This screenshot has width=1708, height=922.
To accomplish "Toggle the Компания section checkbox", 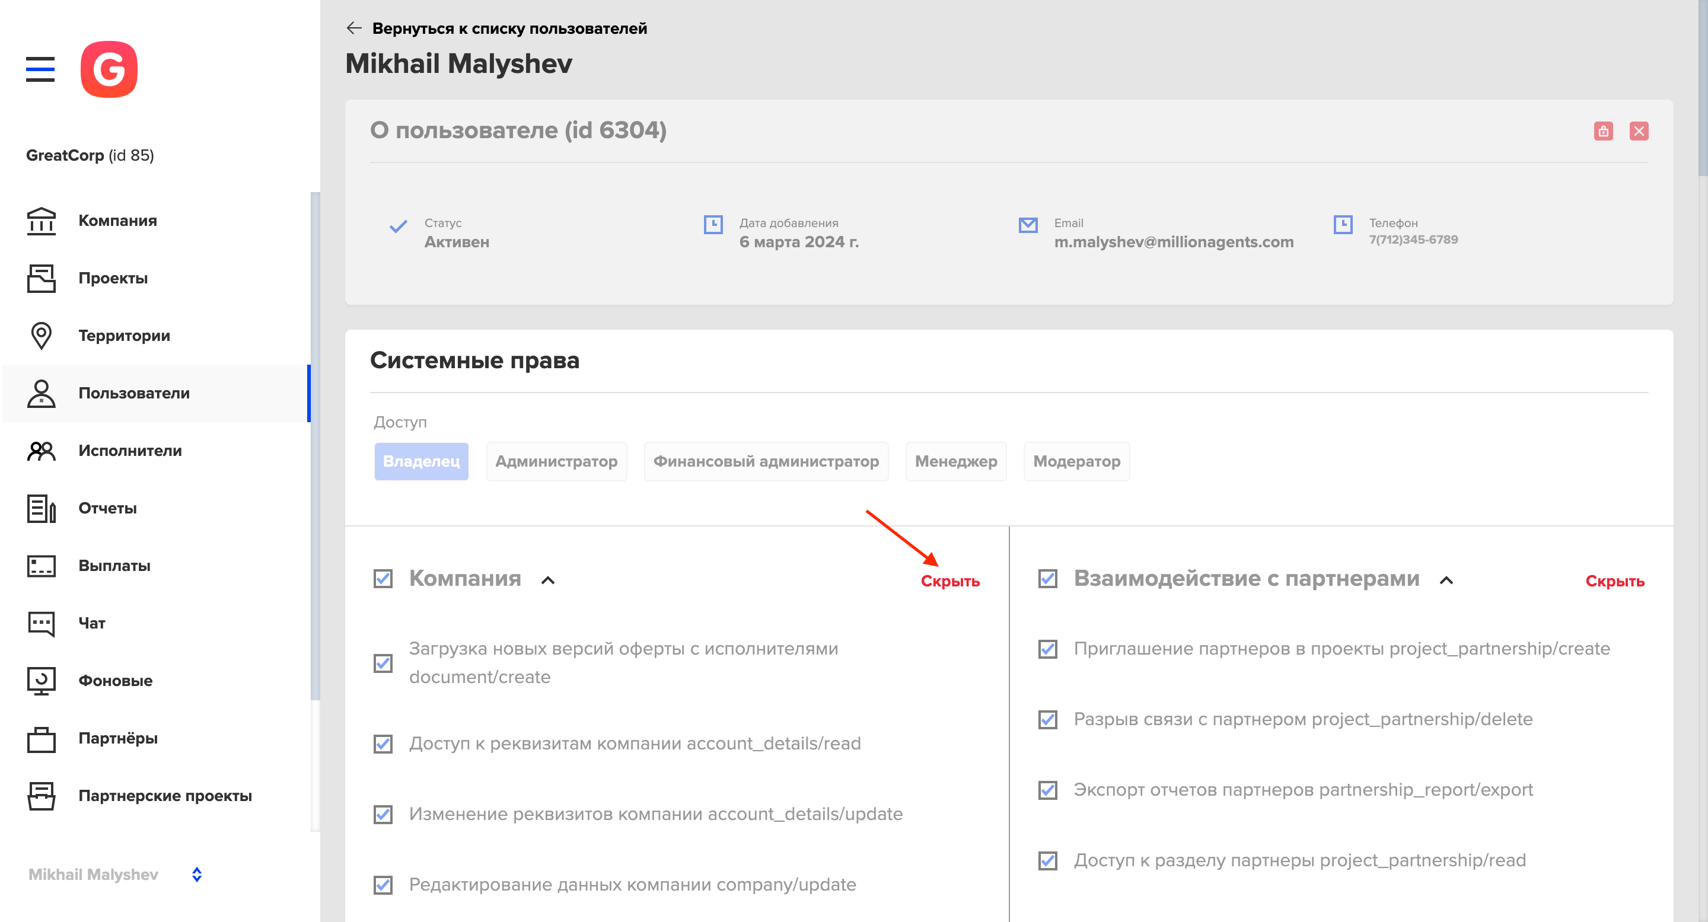I will tap(383, 578).
